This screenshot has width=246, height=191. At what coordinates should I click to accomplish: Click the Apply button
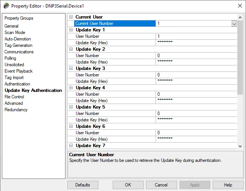195,185
